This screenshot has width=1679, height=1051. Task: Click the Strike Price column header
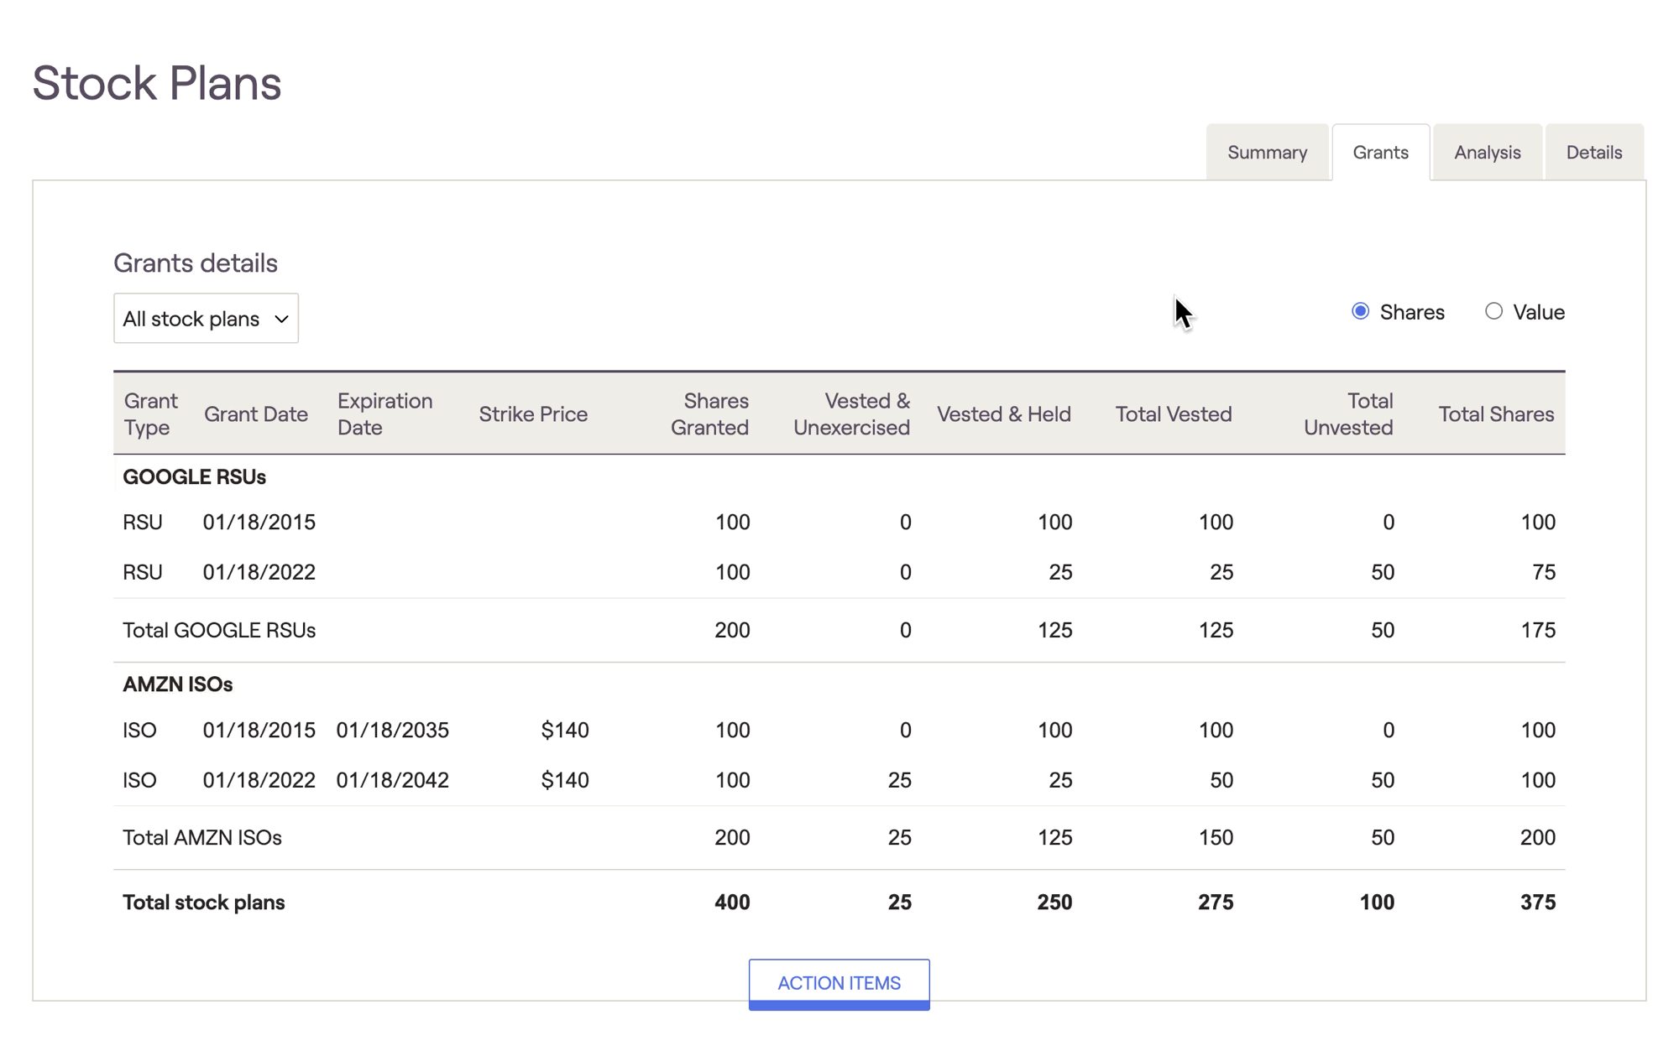click(533, 414)
